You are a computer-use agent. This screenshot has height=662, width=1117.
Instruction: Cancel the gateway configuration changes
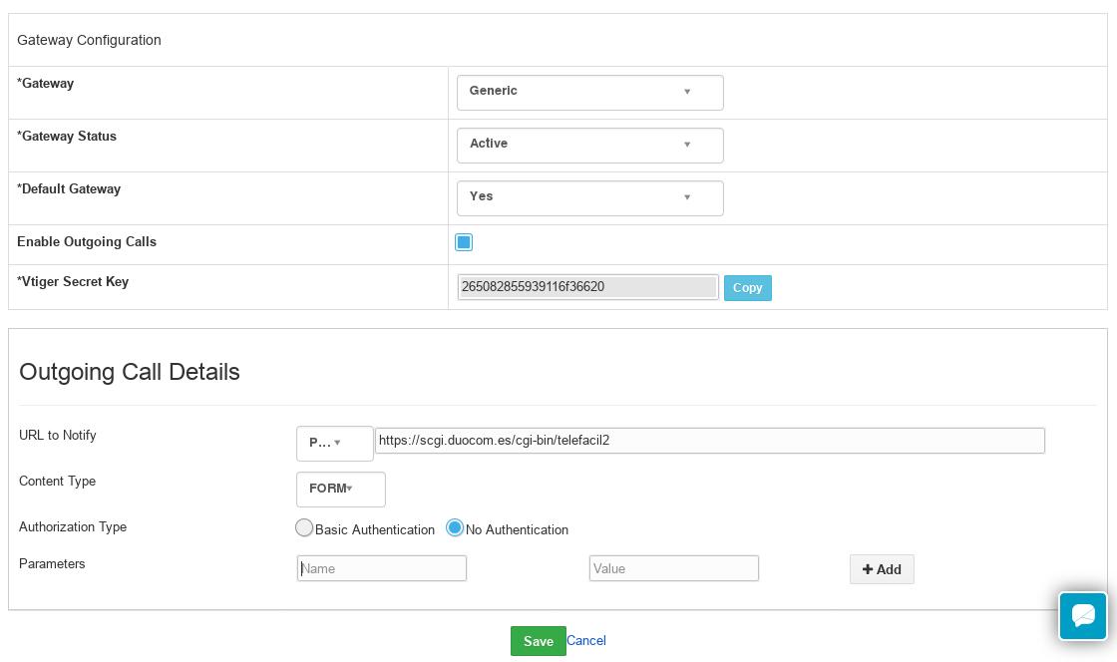tap(586, 641)
